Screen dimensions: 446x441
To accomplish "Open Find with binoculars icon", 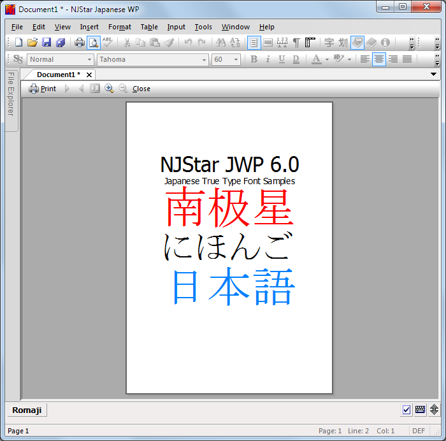I will click(220, 43).
